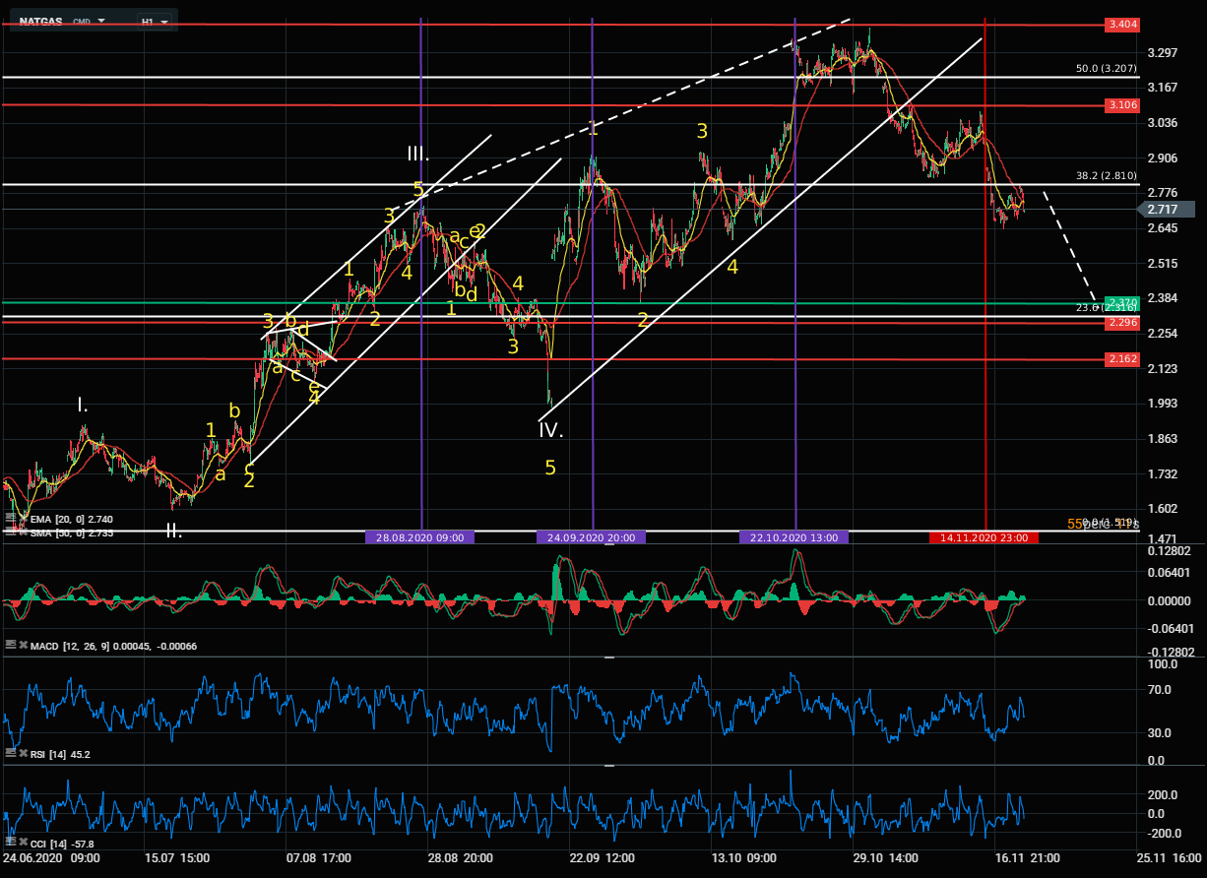
Task: Open settings for the SMA indicator
Action: 11,533
